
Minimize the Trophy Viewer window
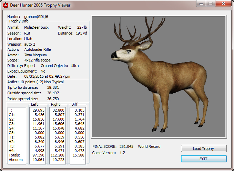pos(201,4)
